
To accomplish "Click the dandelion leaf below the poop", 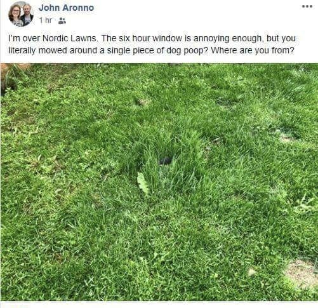I will point(143,184).
